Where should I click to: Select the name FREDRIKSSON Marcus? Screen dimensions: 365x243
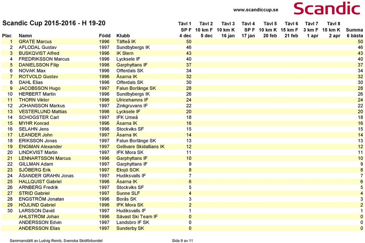pos(44,59)
